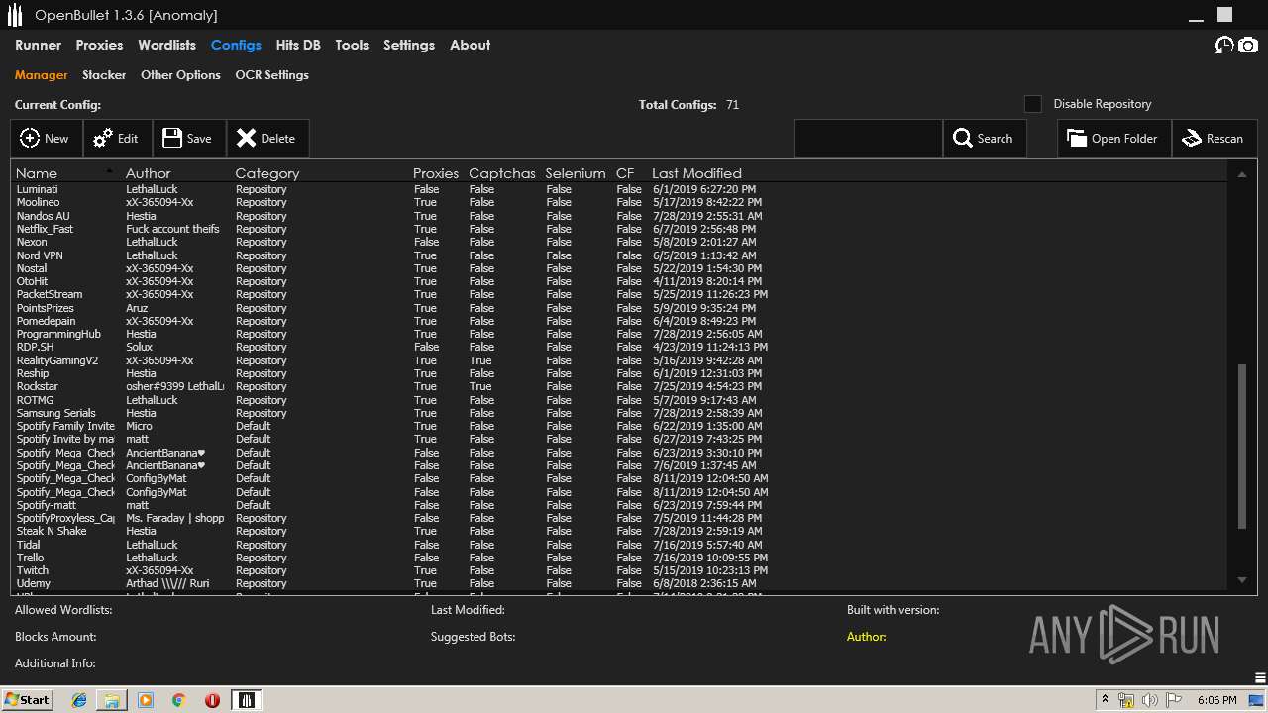Select the Spotify-matt config row

pyautogui.click(x=621, y=505)
